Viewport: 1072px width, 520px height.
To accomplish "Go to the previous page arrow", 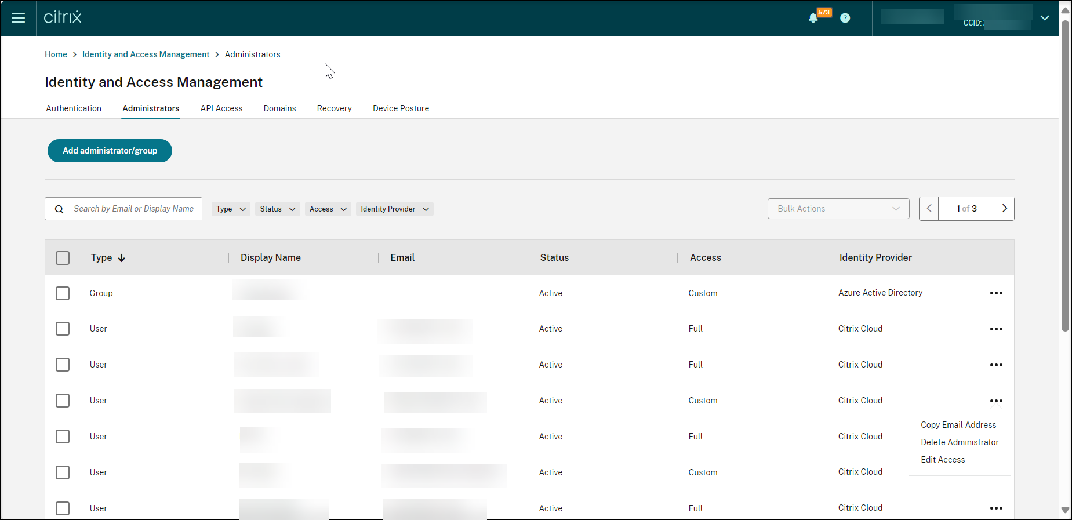I will pyautogui.click(x=929, y=209).
